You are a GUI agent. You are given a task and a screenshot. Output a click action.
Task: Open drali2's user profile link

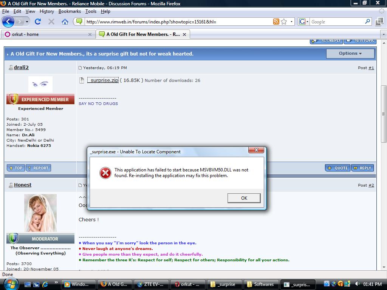coord(21,68)
